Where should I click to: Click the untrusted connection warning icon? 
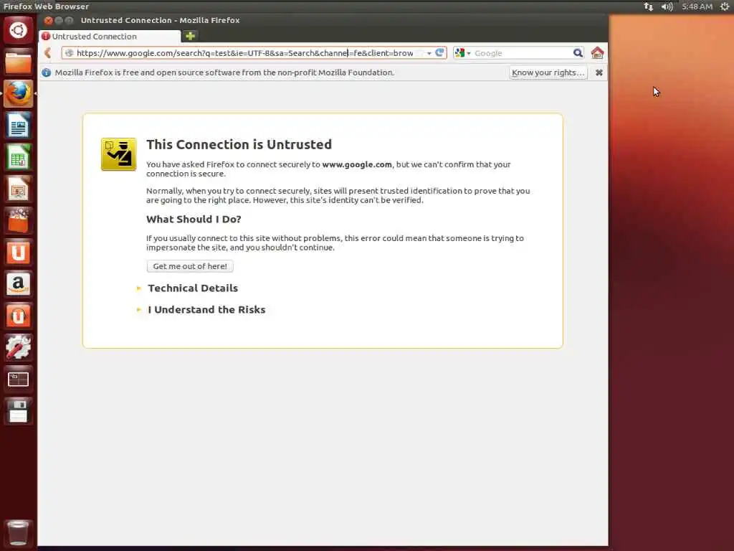118,154
